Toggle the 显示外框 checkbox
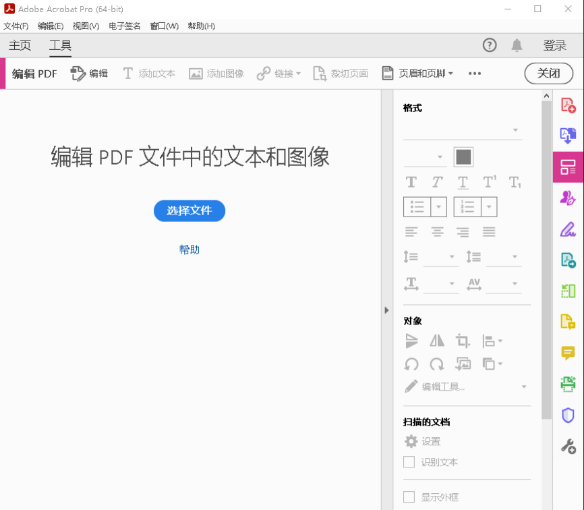The image size is (584, 510). coord(409,497)
